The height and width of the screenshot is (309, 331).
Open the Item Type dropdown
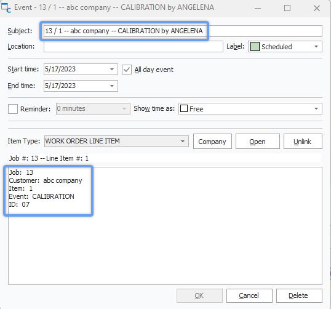point(116,142)
